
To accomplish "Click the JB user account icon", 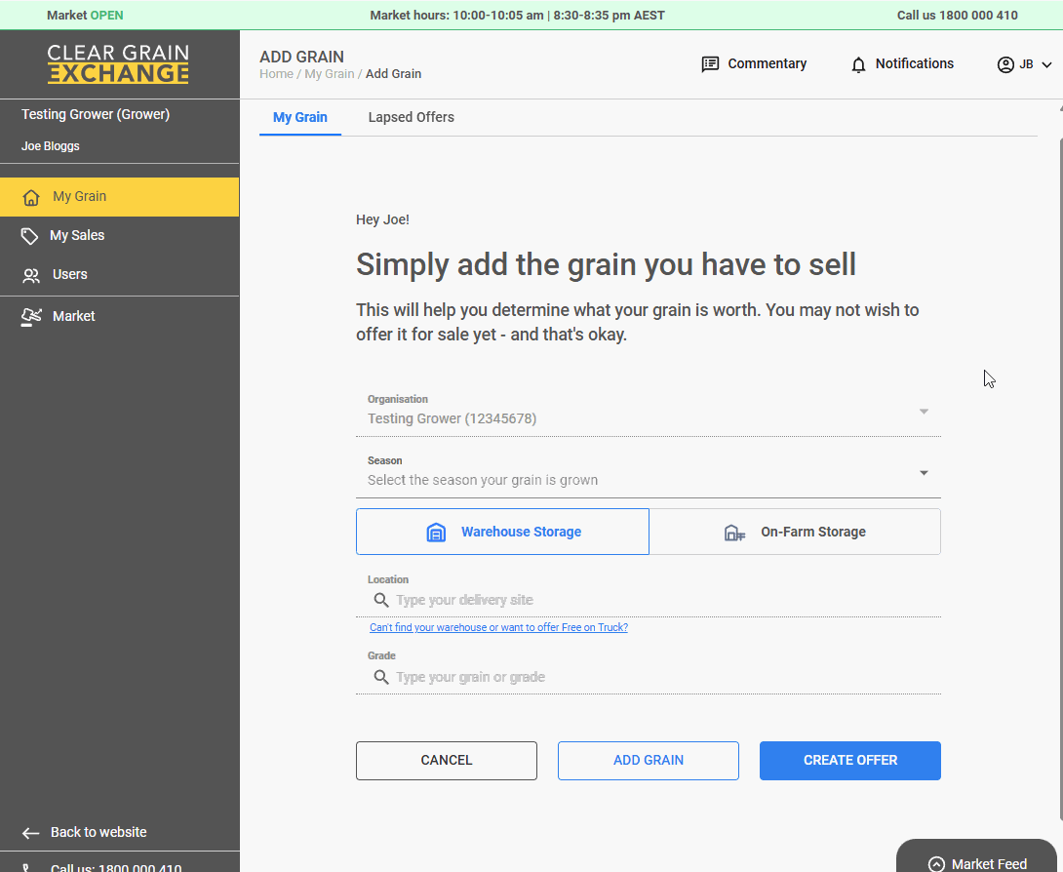I will (x=1005, y=64).
